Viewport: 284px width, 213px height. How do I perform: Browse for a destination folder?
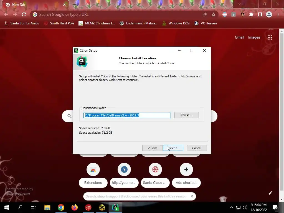186,115
